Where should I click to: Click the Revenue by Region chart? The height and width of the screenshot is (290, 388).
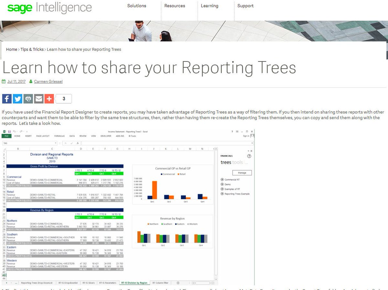point(173,232)
